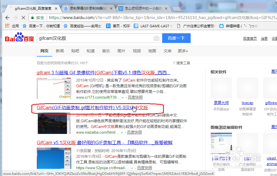Open the 哔哩哔哩 bookmark

[x=238, y=26]
